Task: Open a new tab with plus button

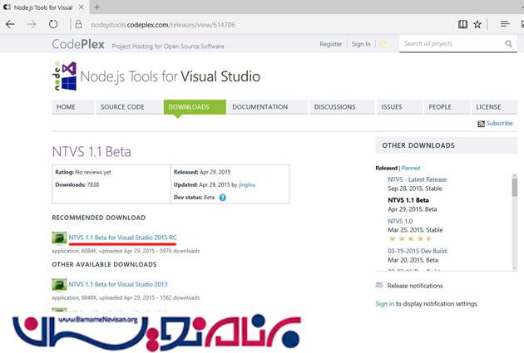Action: point(97,7)
